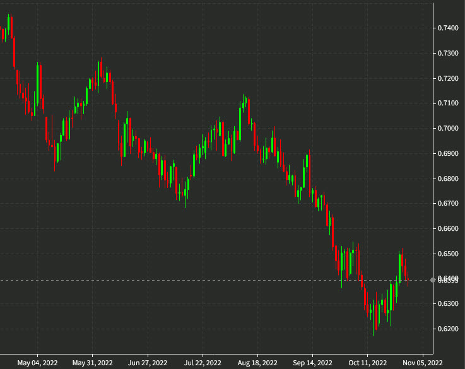Click the Aug 18, 2022 date label

[257, 363]
